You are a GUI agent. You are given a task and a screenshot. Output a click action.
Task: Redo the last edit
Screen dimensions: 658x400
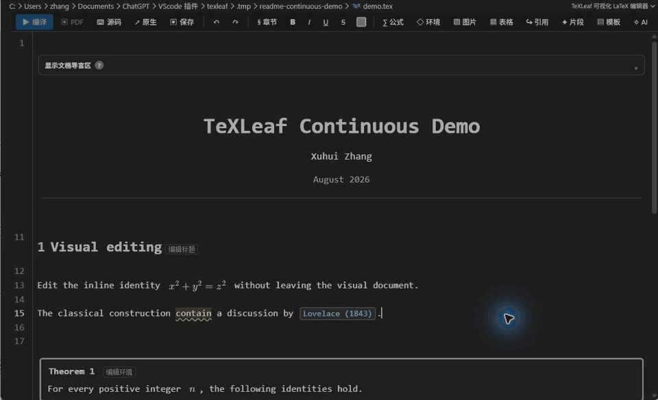tap(235, 22)
